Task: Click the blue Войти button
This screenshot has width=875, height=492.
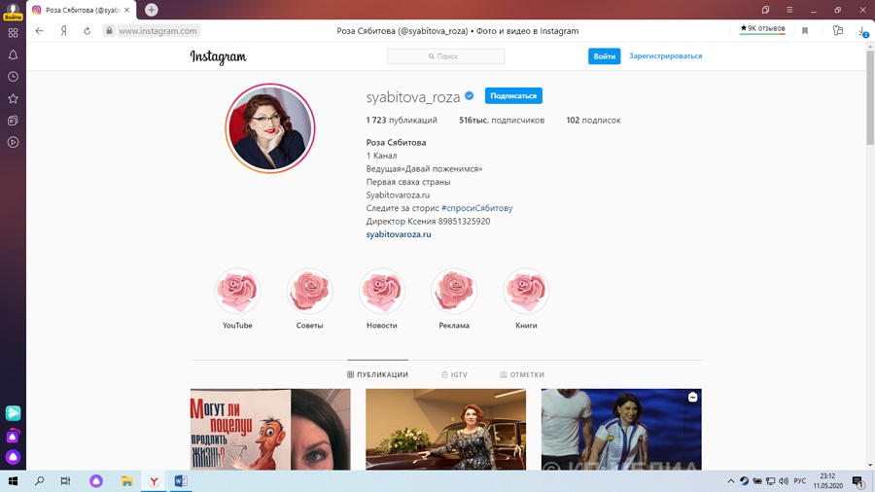Action: click(604, 56)
